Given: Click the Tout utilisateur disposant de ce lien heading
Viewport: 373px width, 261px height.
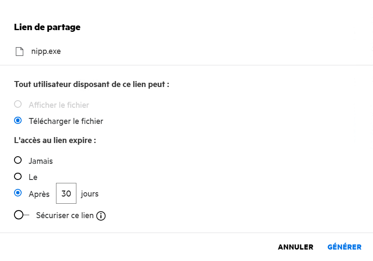Looking at the screenshot, I should point(92,84).
